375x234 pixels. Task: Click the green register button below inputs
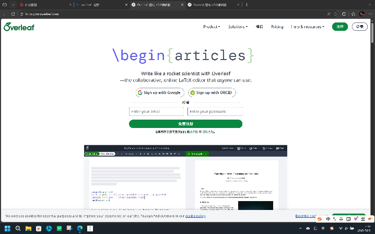point(185,124)
